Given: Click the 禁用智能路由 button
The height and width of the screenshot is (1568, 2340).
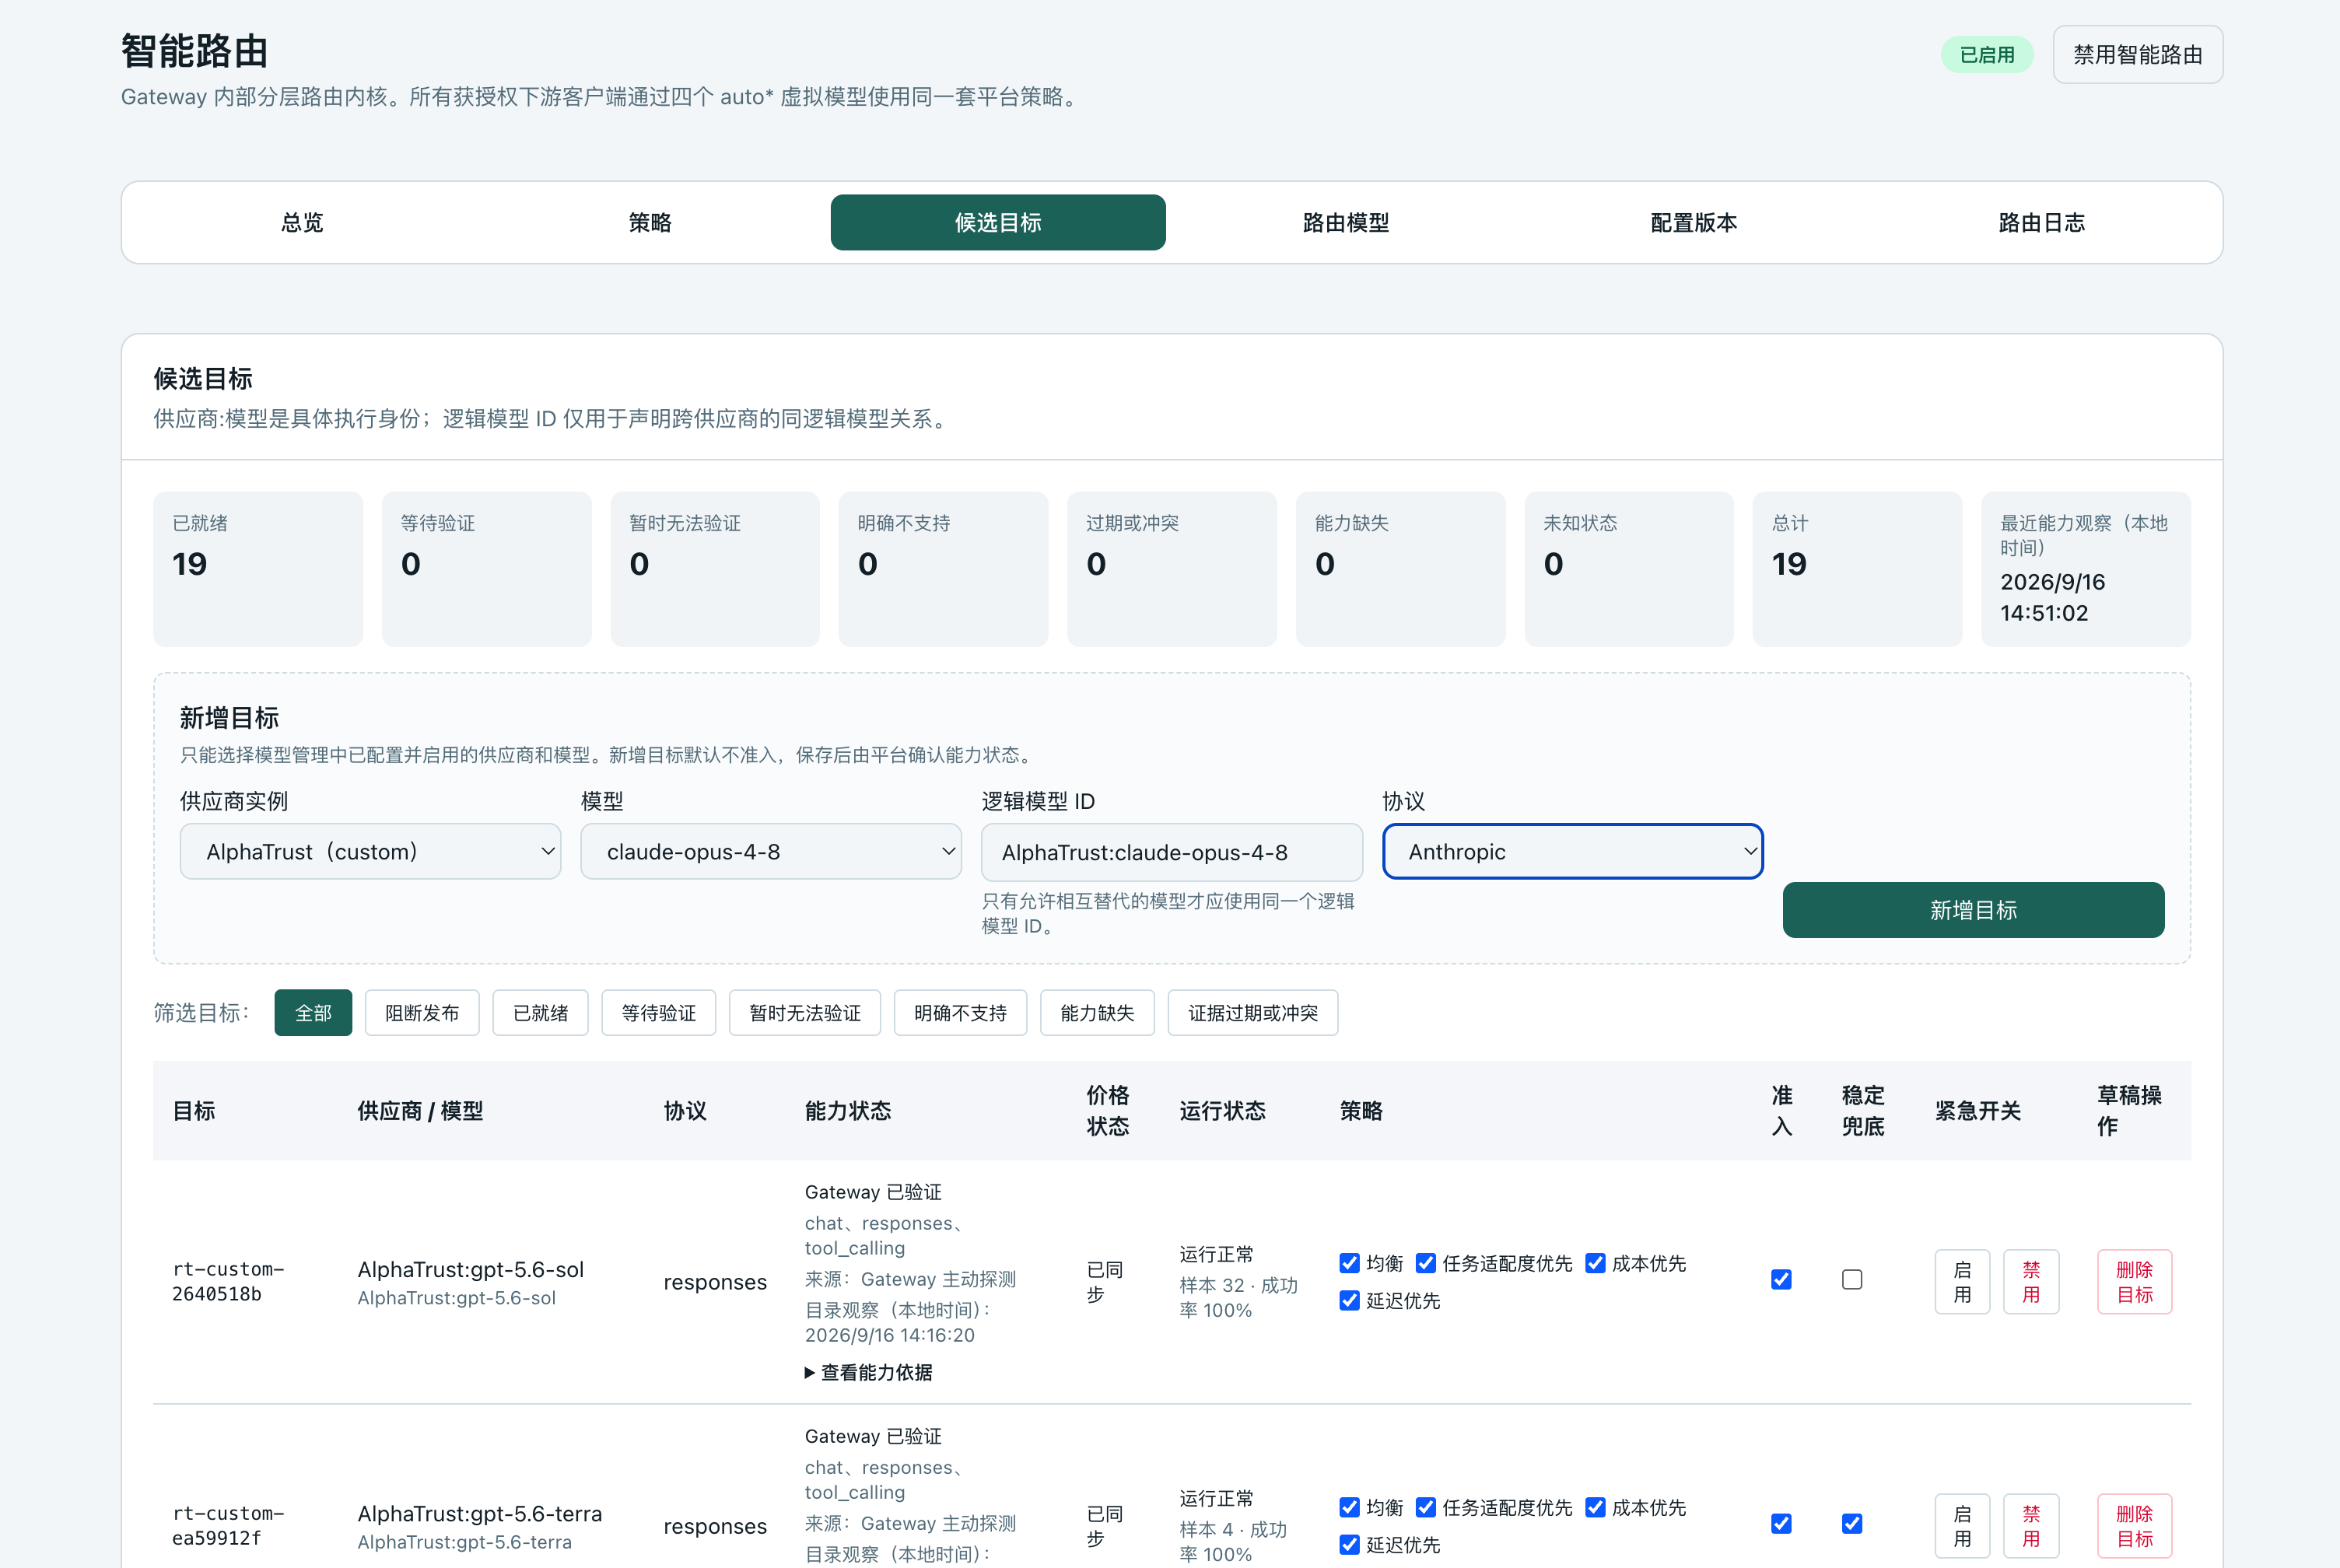Looking at the screenshot, I should coord(2138,55).
